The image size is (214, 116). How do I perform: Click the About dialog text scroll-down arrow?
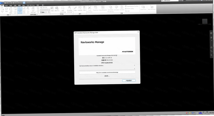pos(135,69)
